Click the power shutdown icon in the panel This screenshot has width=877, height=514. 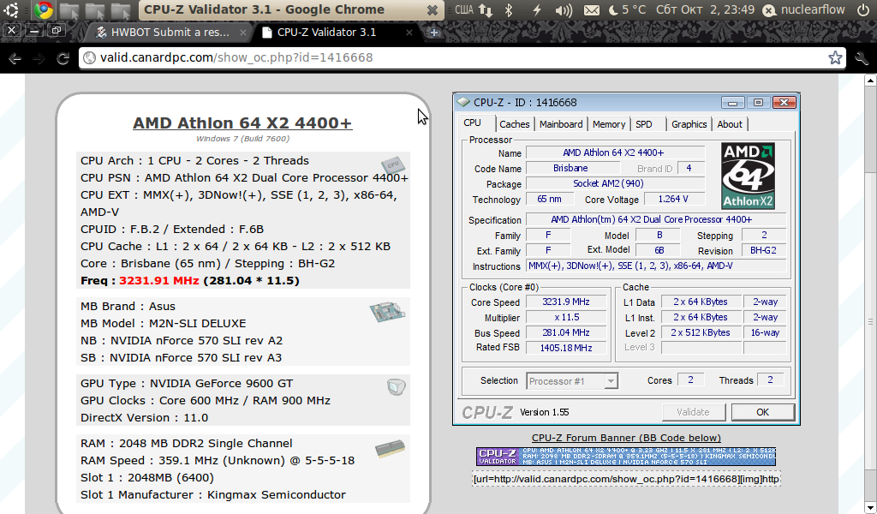(x=862, y=9)
